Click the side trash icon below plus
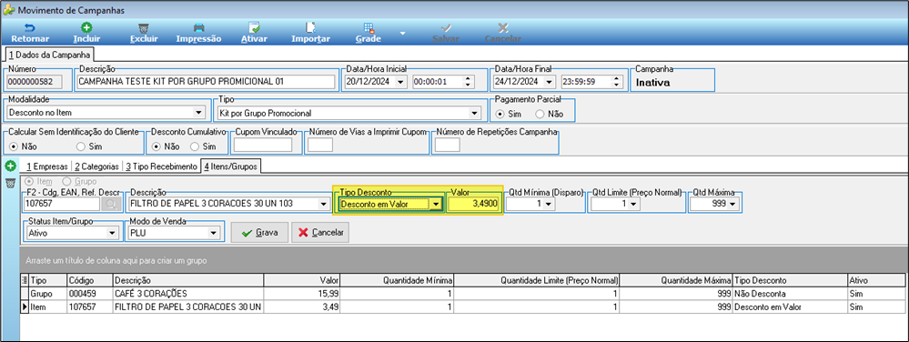 (x=10, y=183)
